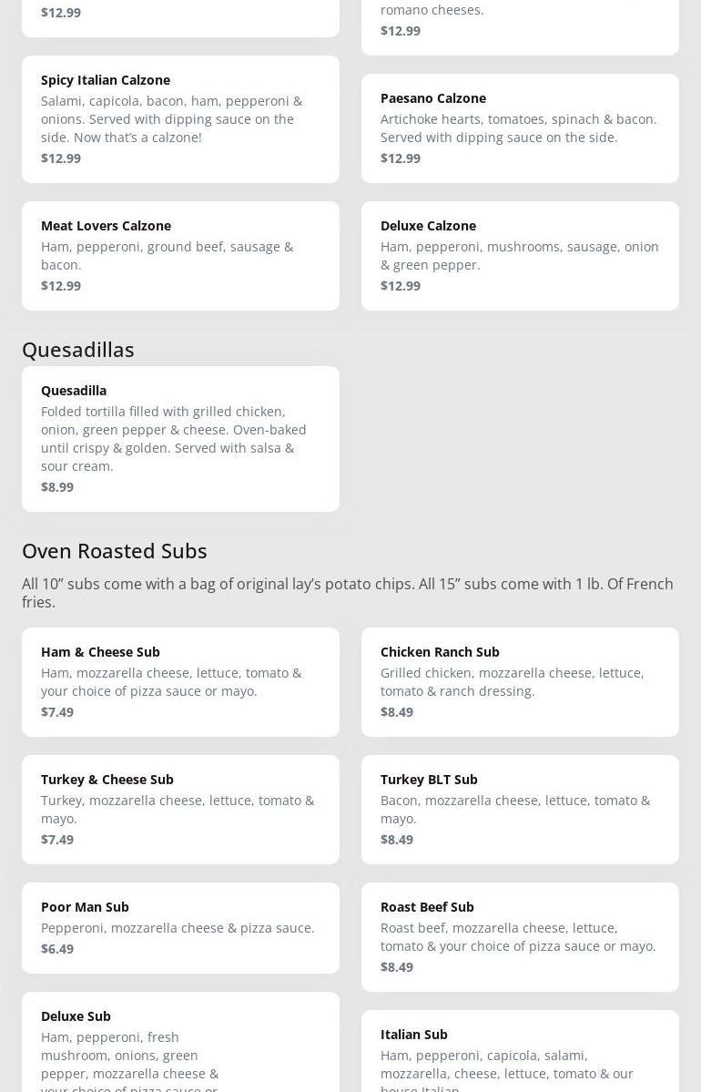Choose the Turkey BLT Sub
701x1092 pixels.
(x=520, y=809)
